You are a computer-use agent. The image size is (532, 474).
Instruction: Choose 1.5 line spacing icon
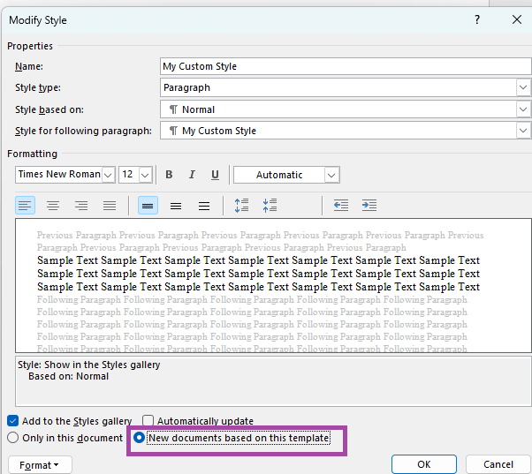point(176,206)
